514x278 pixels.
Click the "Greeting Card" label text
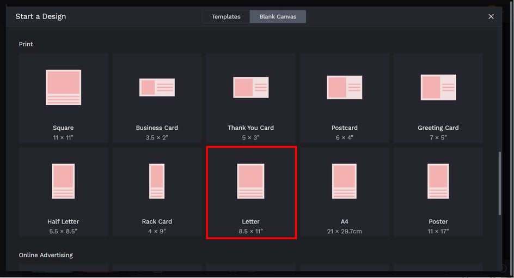click(x=438, y=128)
